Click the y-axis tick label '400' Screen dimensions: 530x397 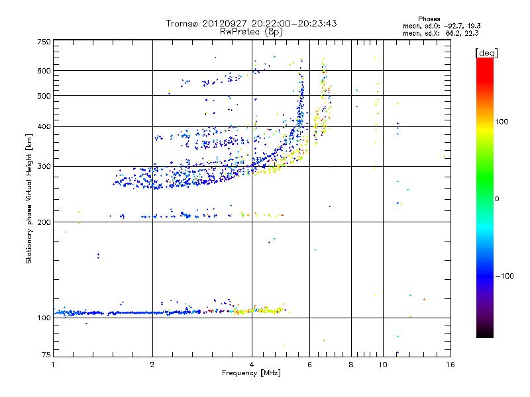pyautogui.click(x=44, y=127)
